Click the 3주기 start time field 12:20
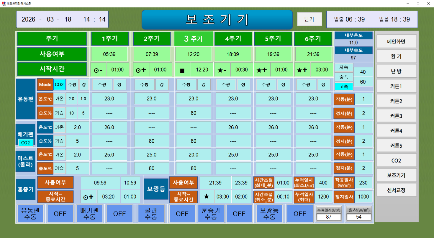Viewport: 434px width, 238px height. 202,70
